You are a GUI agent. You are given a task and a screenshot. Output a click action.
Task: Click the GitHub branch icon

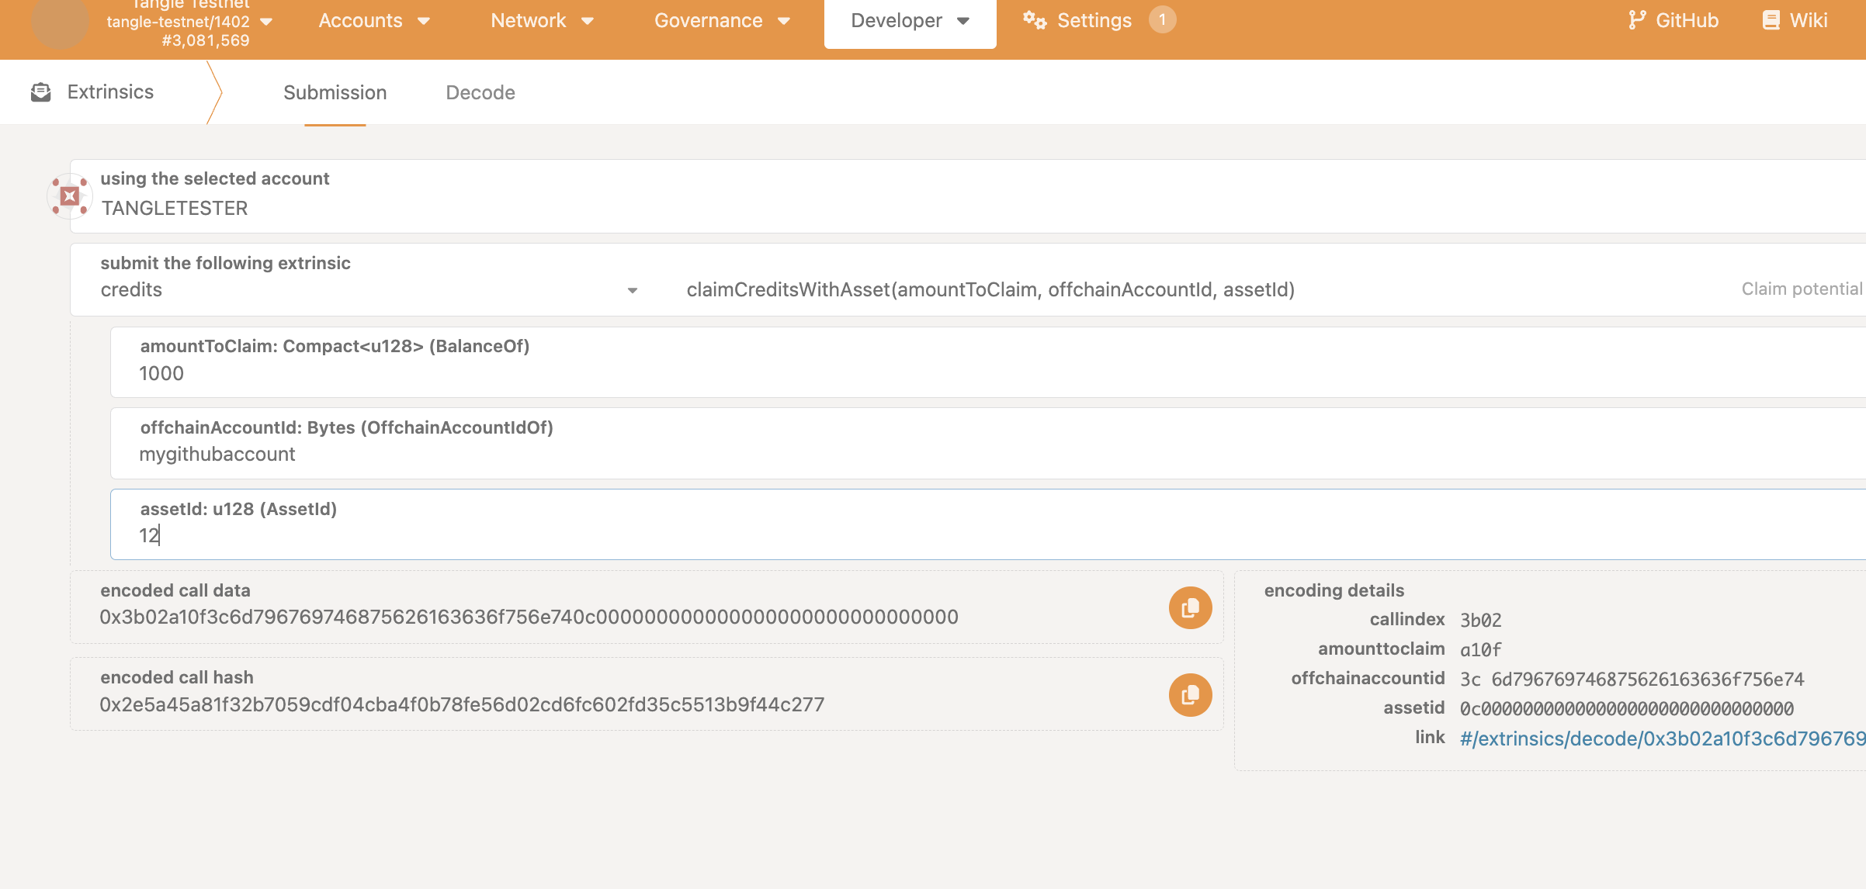click(1636, 20)
